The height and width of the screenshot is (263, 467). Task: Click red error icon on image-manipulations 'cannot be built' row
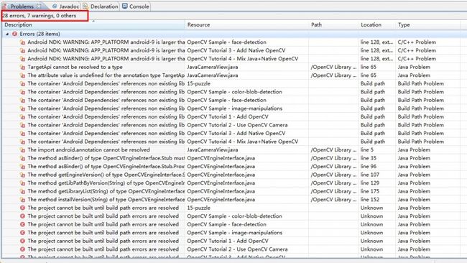[x=22, y=233]
